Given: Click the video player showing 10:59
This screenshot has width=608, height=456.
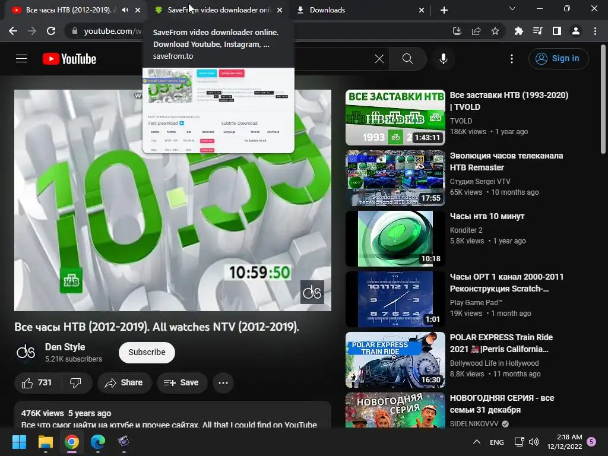Looking at the screenshot, I should click(173, 200).
